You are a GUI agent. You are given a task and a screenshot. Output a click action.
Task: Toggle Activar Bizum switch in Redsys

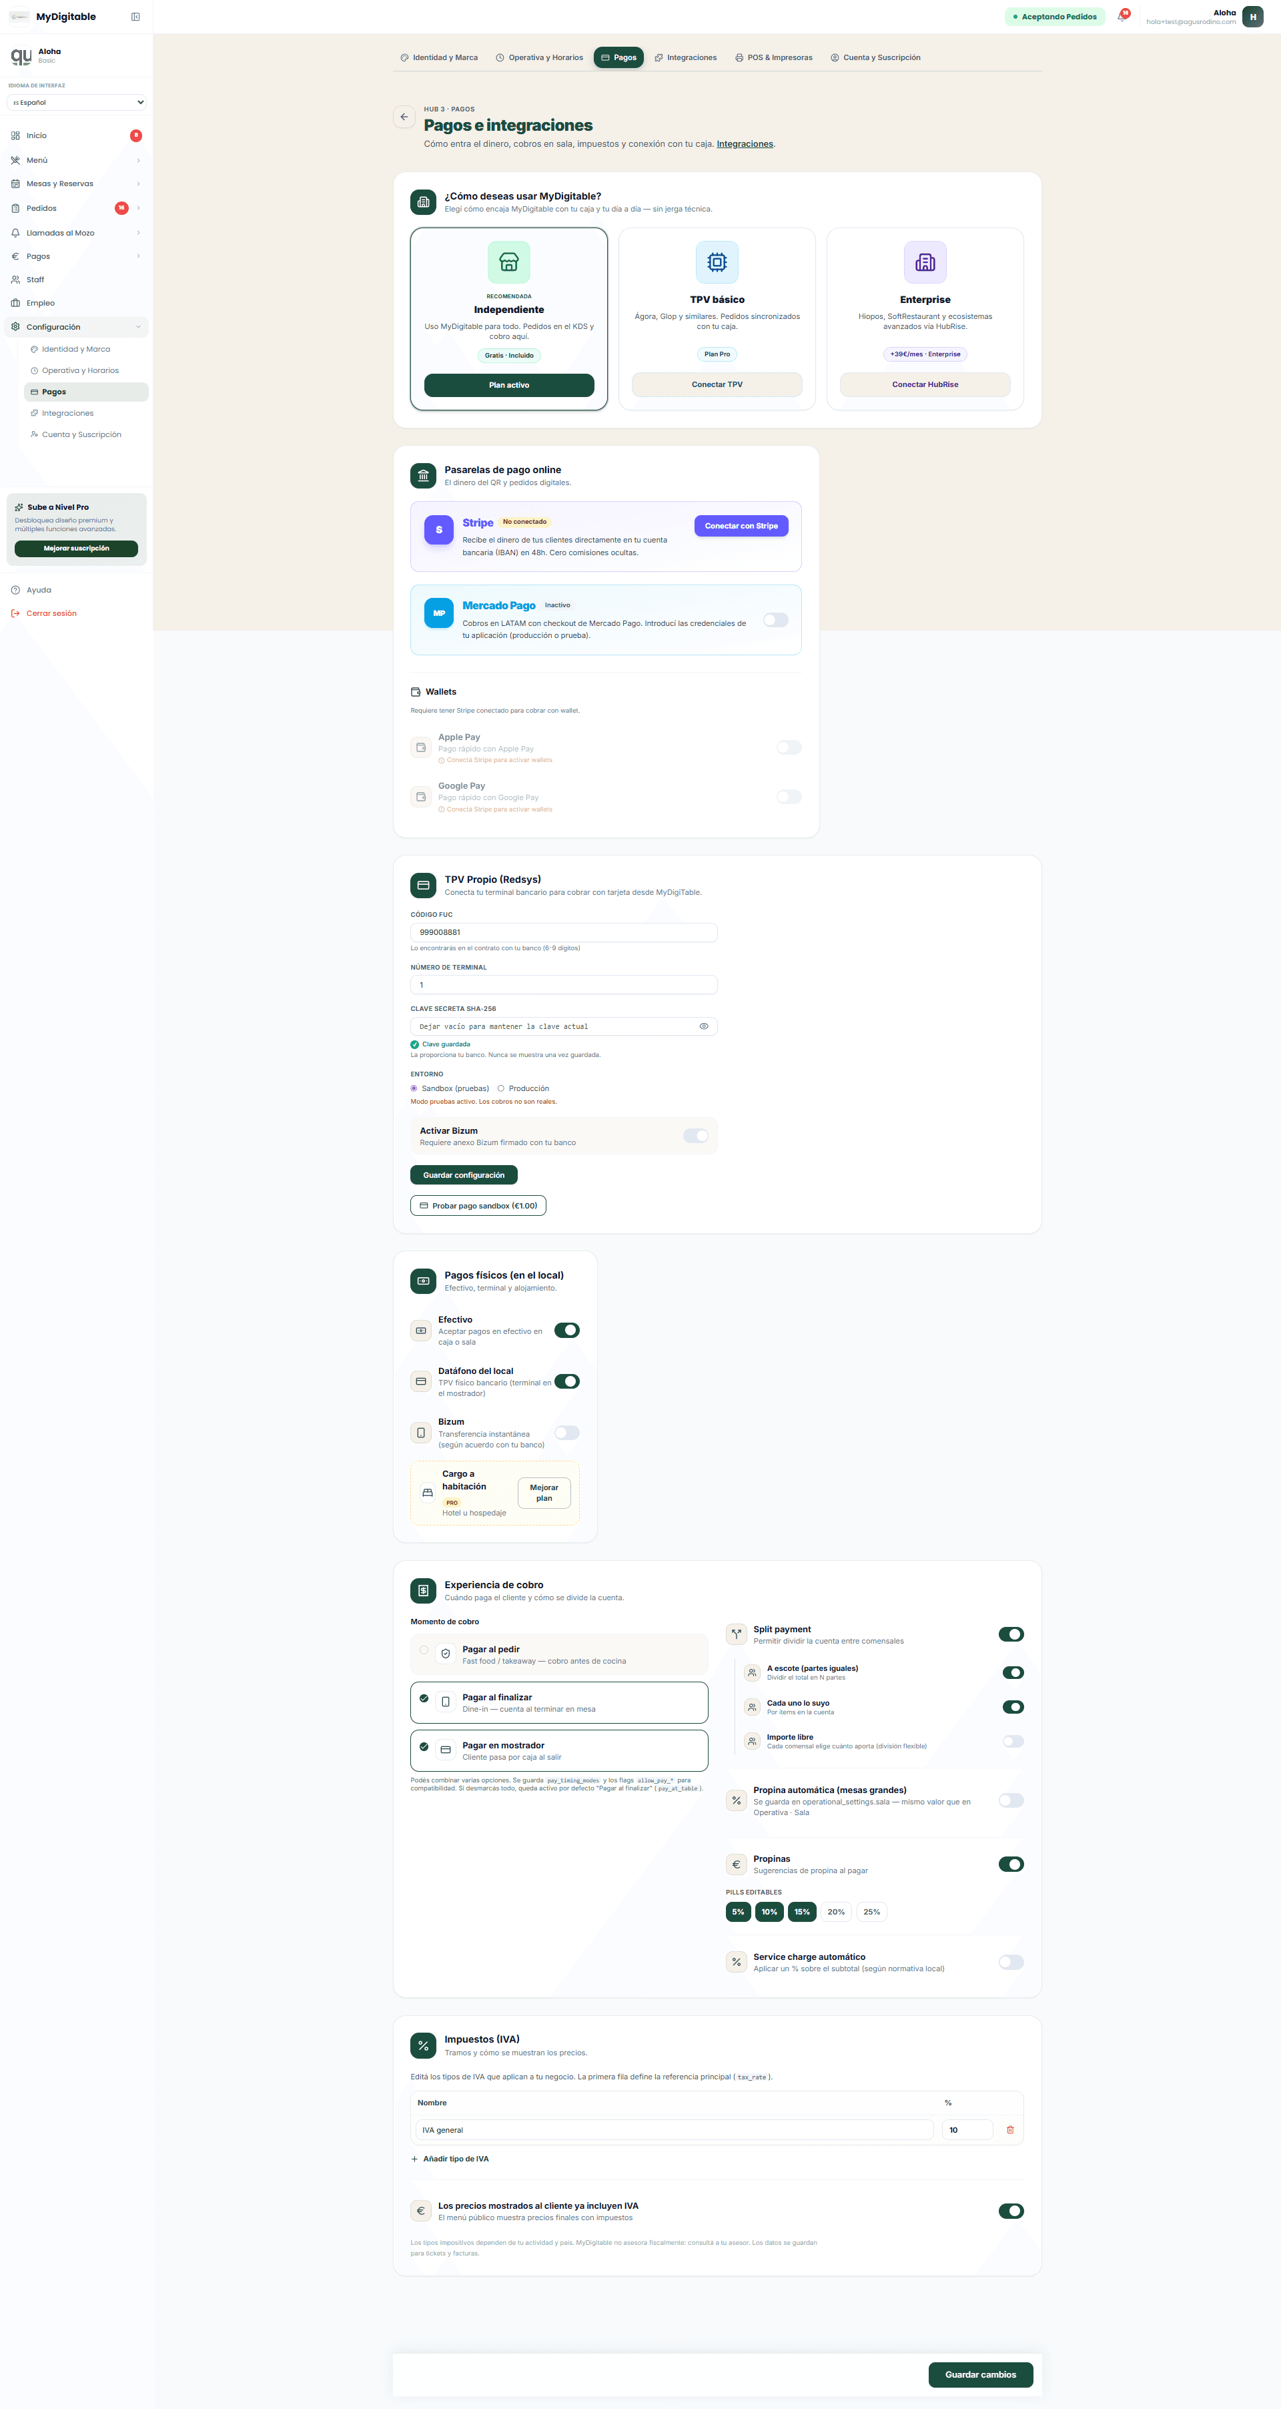tap(696, 1135)
